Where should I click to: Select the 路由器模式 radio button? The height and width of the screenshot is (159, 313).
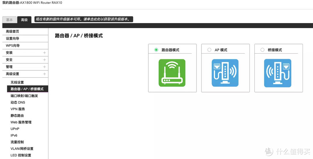click(x=156, y=50)
